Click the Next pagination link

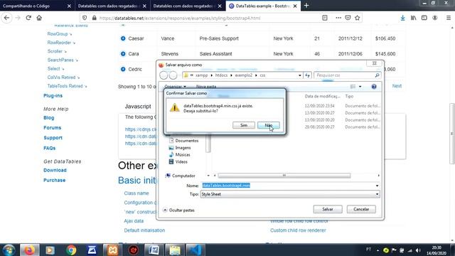point(397,86)
